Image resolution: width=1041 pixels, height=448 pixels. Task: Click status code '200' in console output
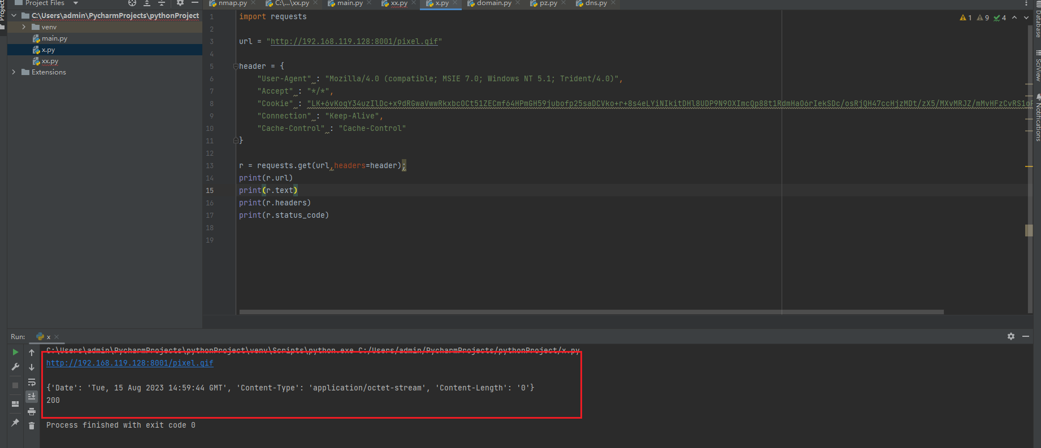click(x=53, y=400)
